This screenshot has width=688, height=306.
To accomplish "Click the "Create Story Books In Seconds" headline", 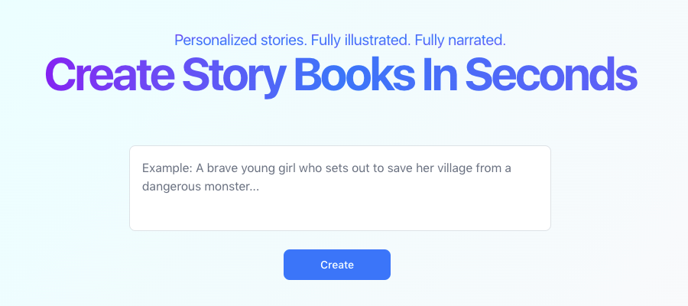I will tap(341, 75).
